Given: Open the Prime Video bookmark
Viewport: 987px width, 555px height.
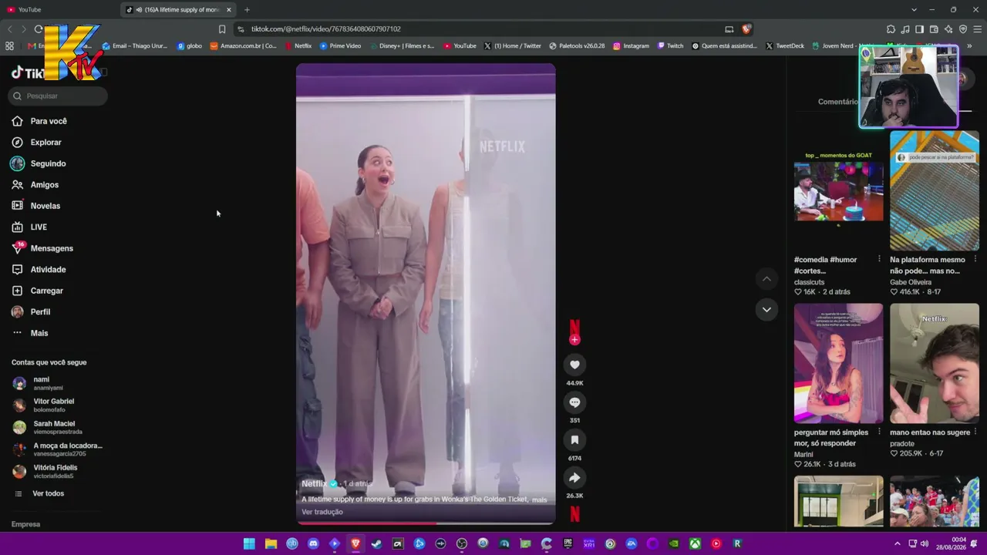Looking at the screenshot, I should pyautogui.click(x=340, y=45).
